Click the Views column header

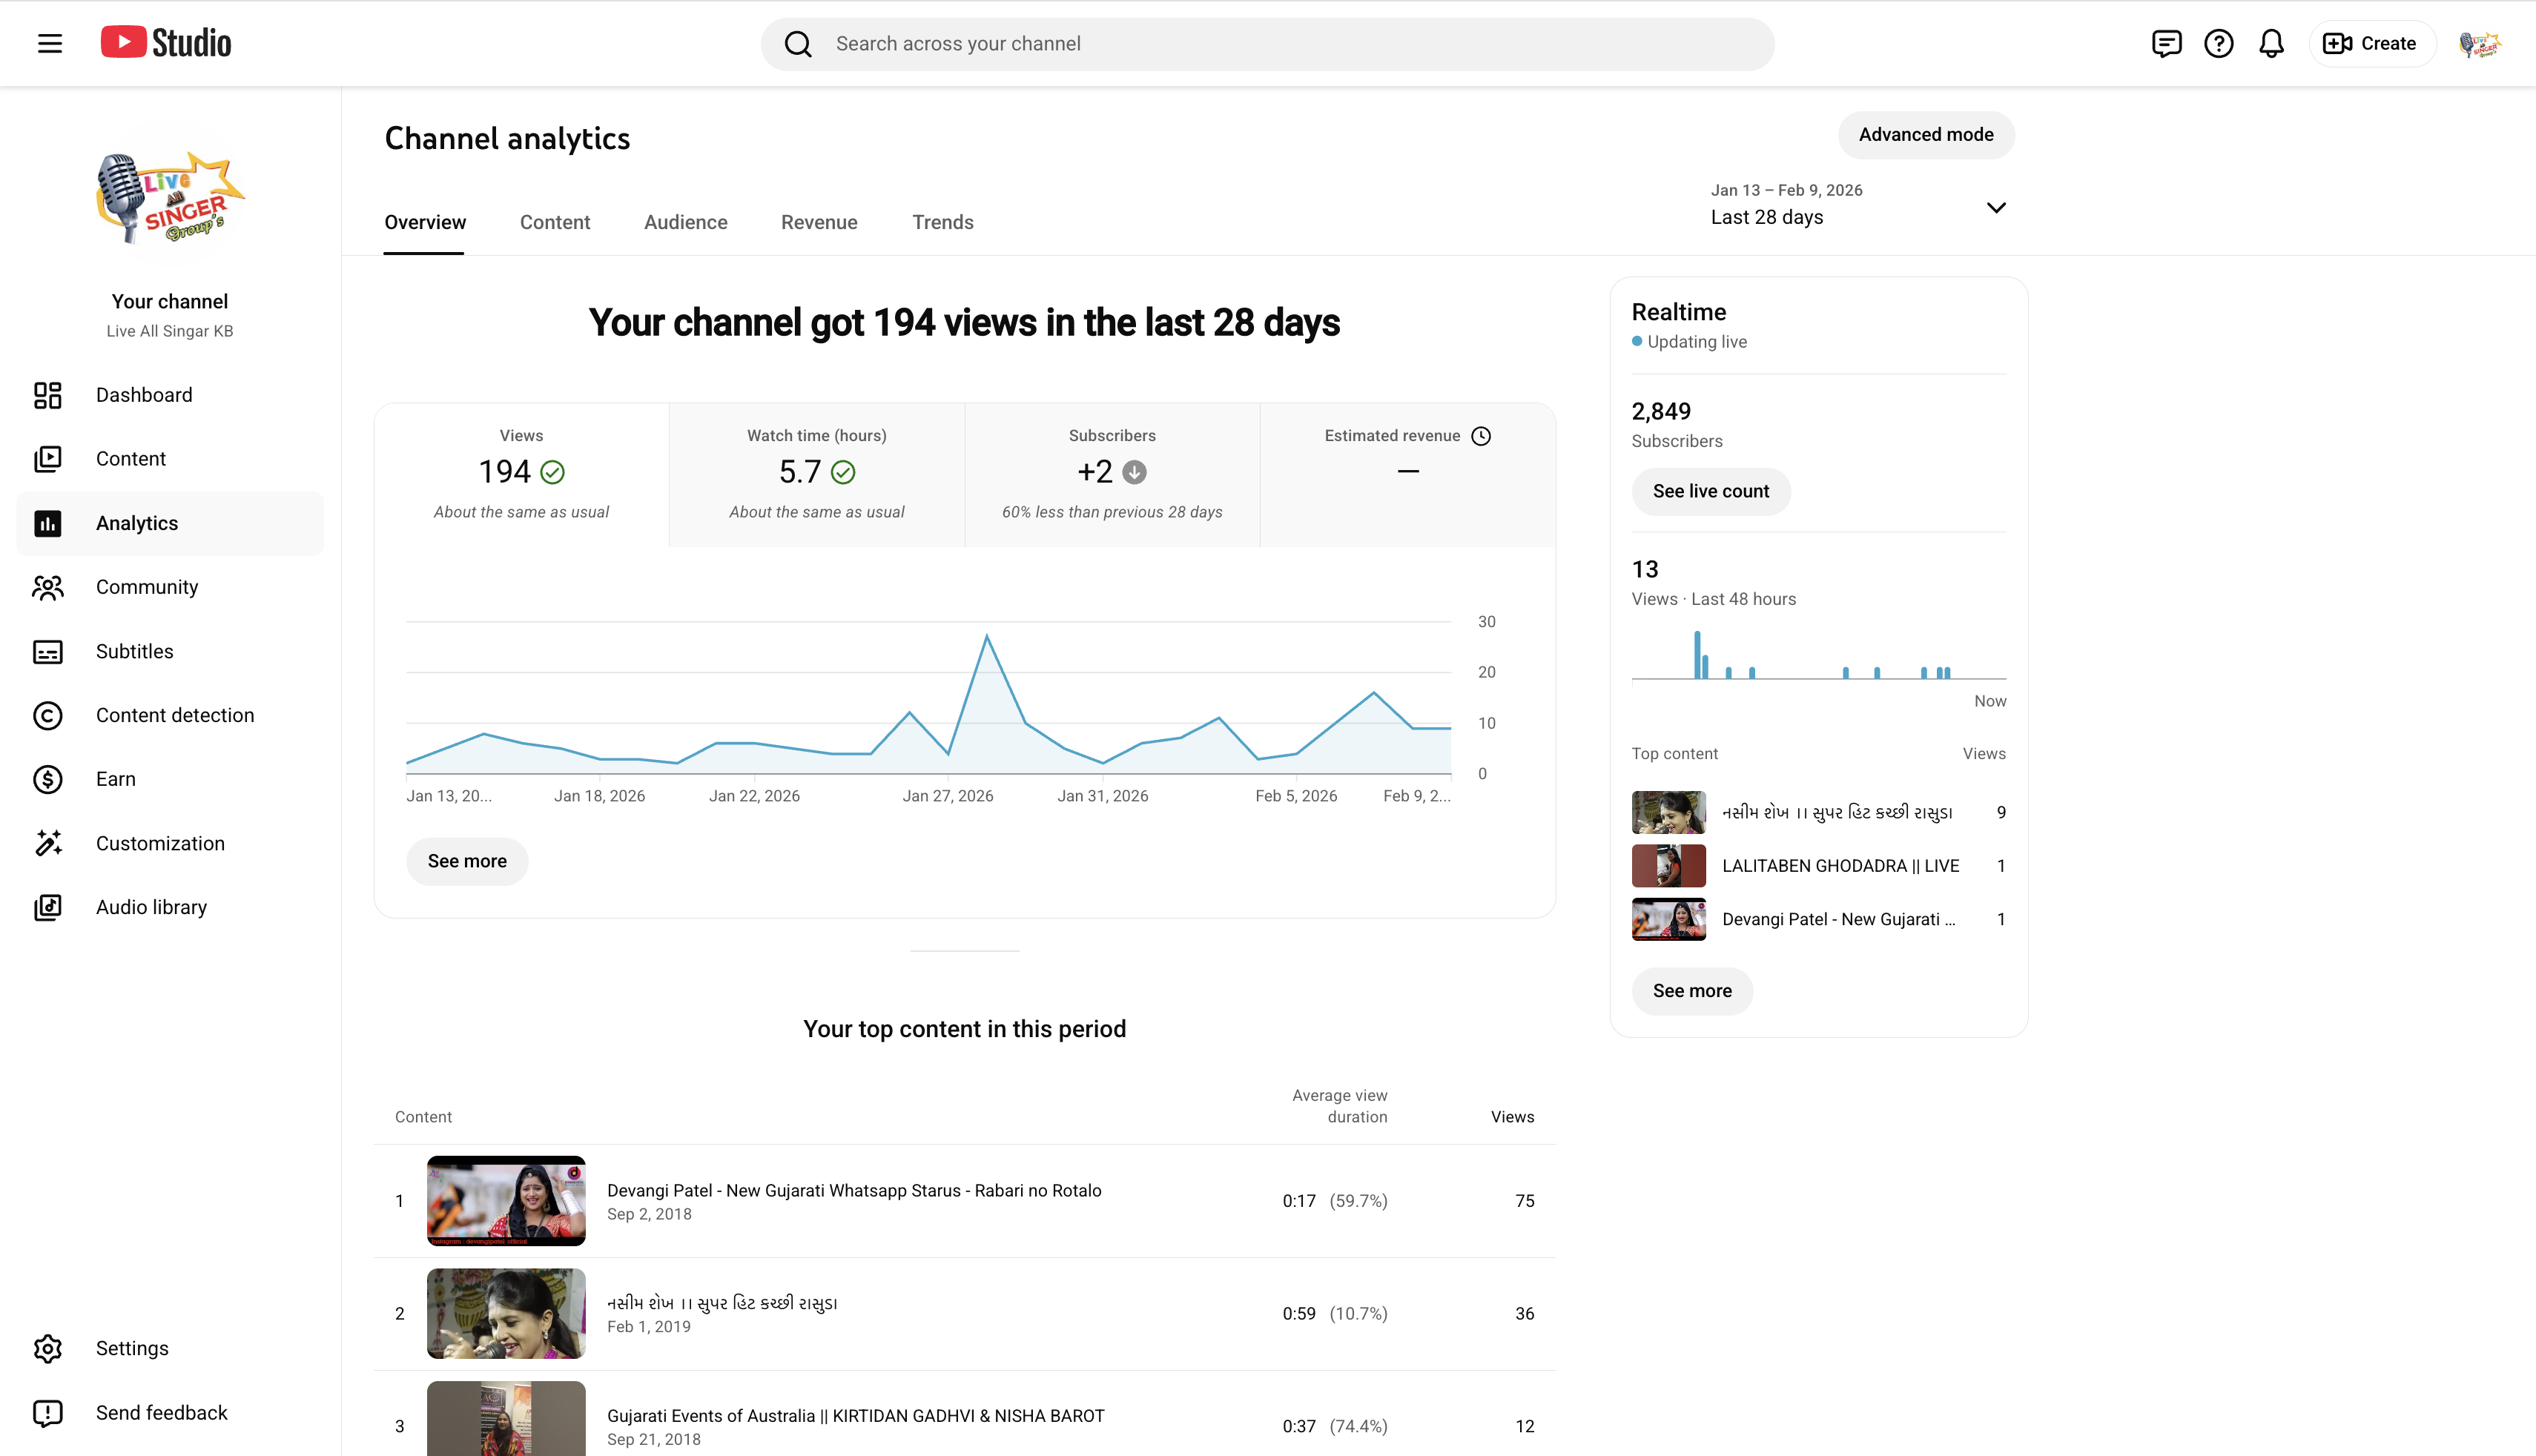tap(1512, 1117)
